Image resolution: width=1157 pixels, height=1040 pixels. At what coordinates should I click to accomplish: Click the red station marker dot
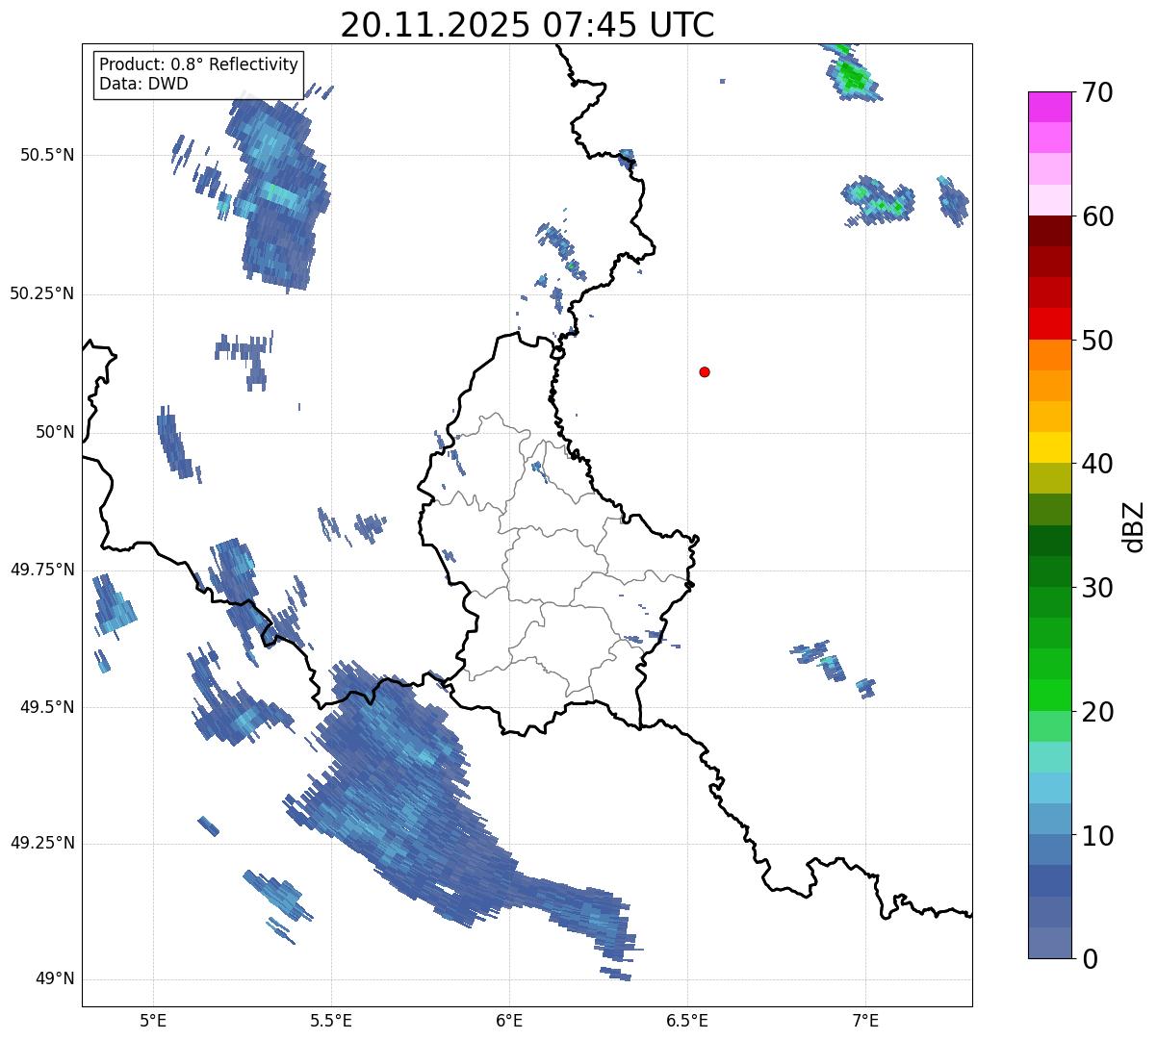[x=705, y=371]
